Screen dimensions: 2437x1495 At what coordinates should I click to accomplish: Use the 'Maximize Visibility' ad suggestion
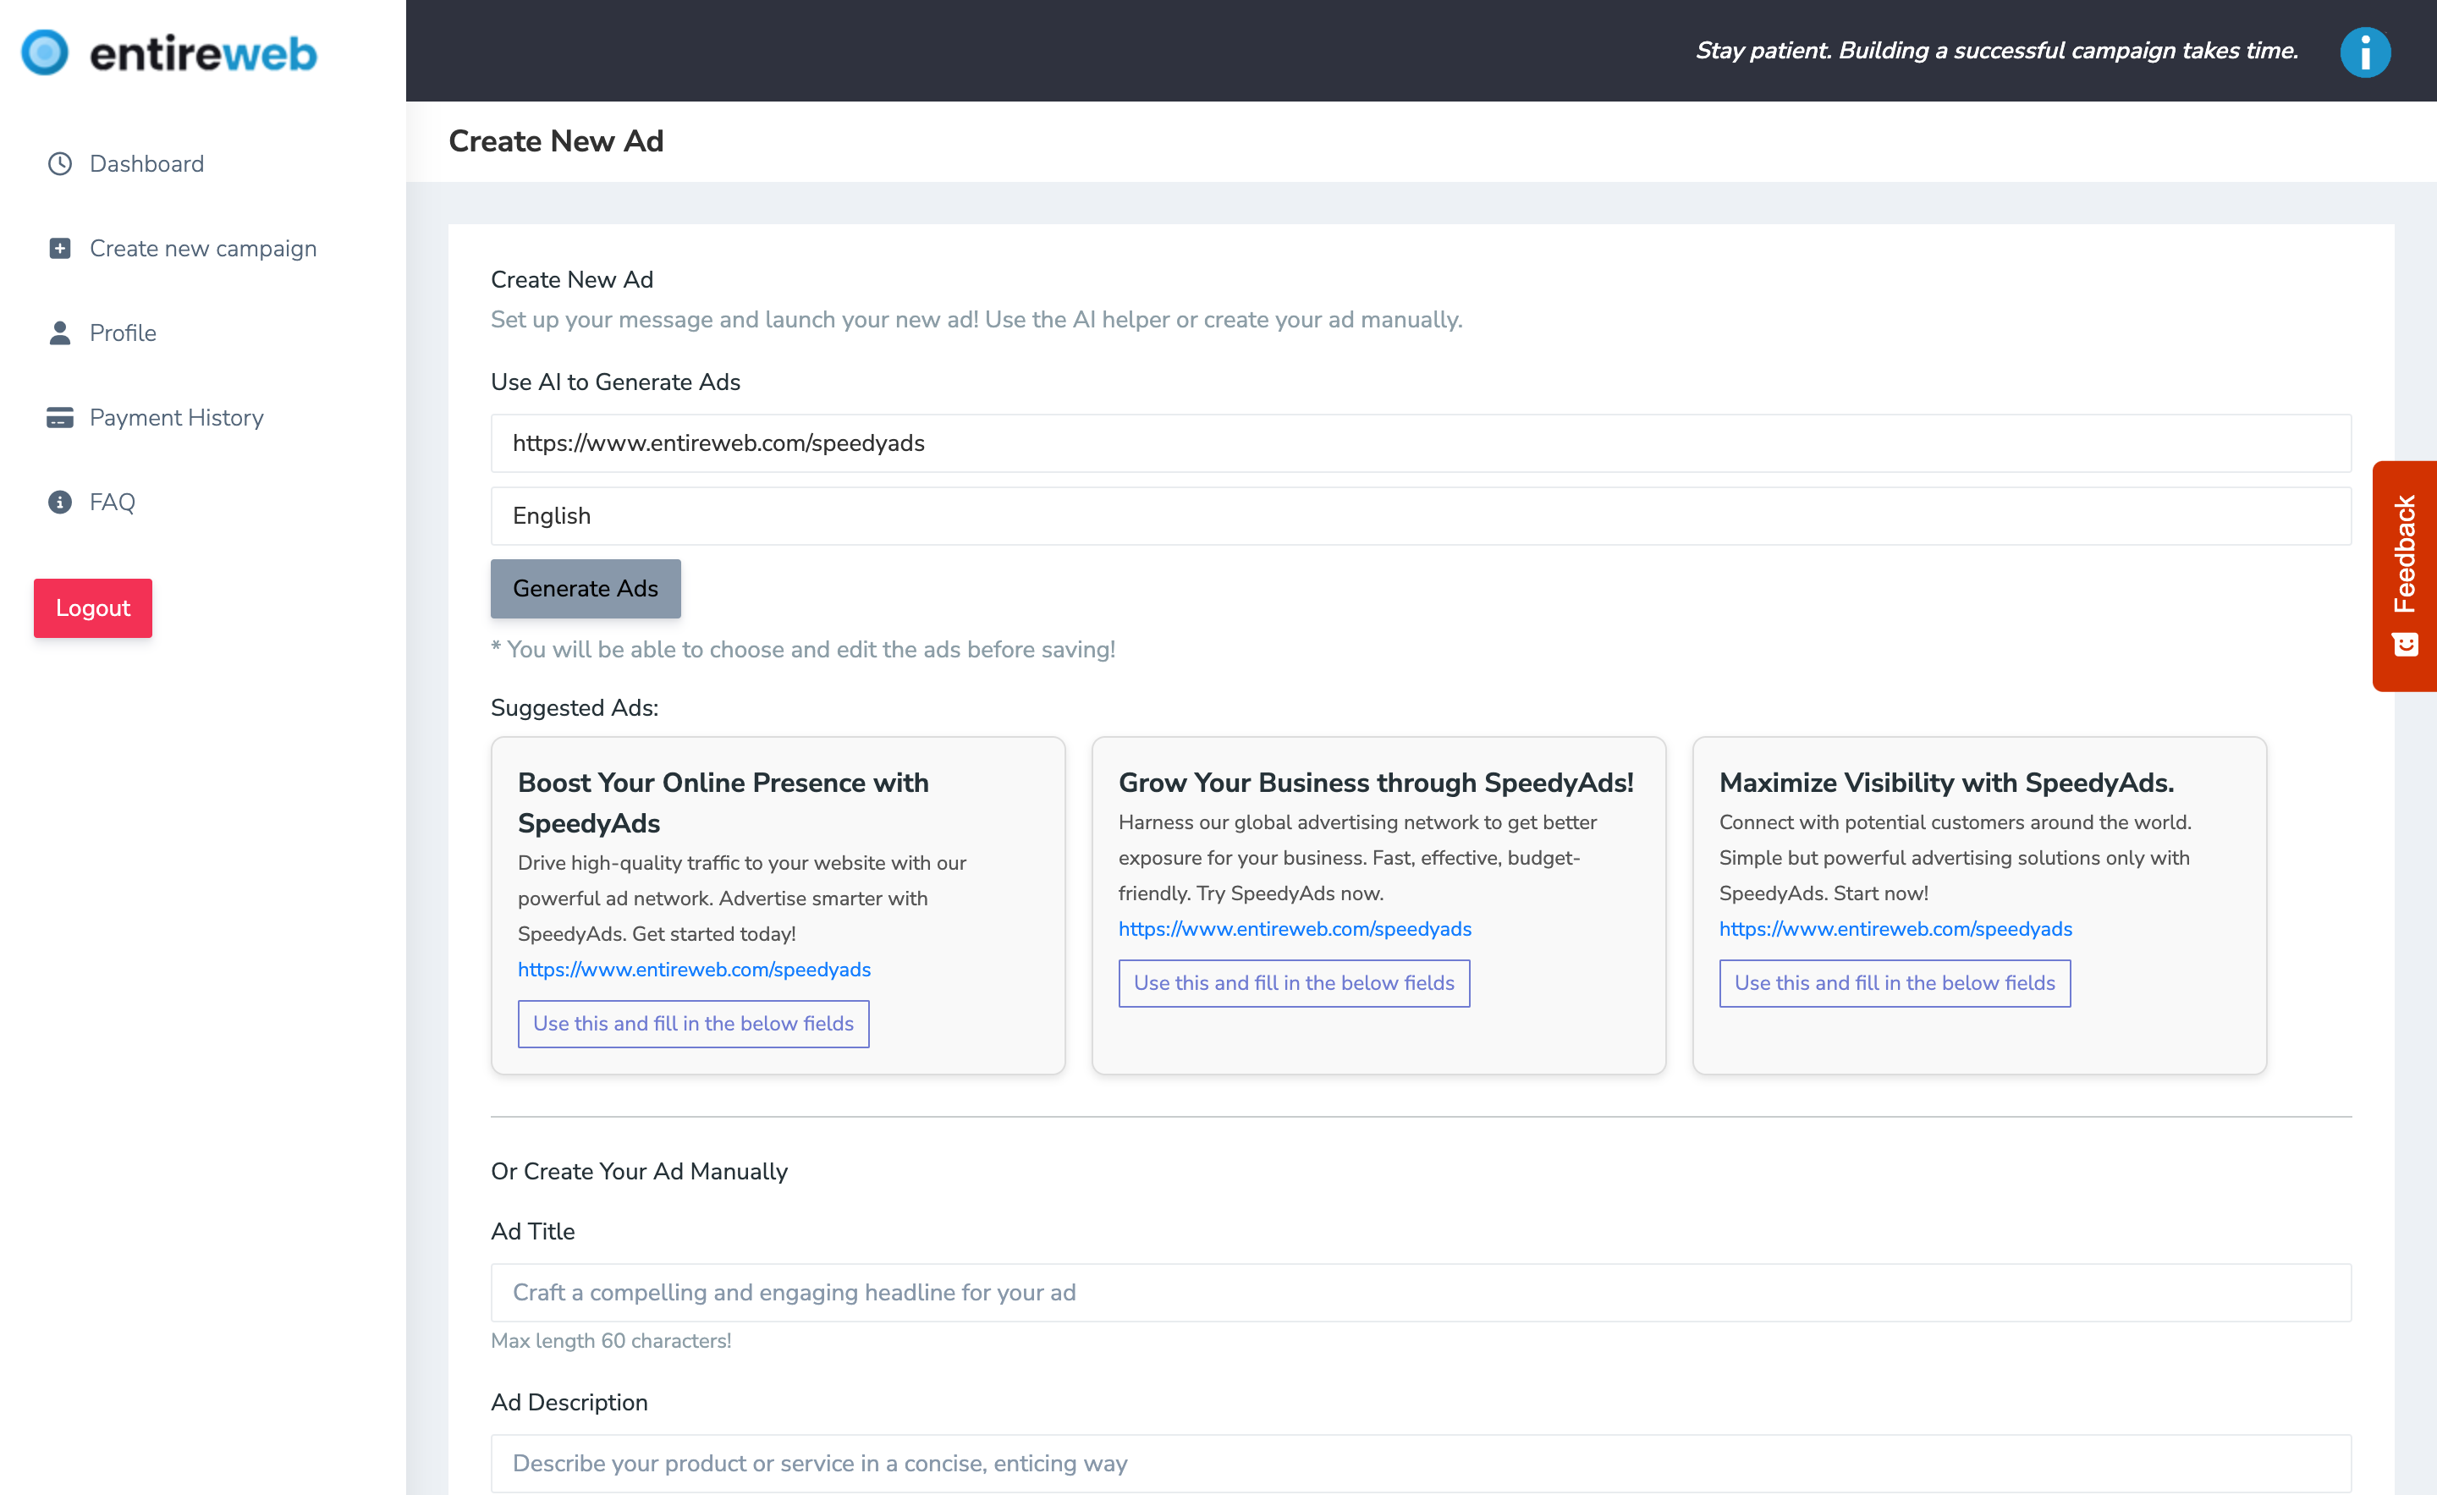coord(1894,983)
